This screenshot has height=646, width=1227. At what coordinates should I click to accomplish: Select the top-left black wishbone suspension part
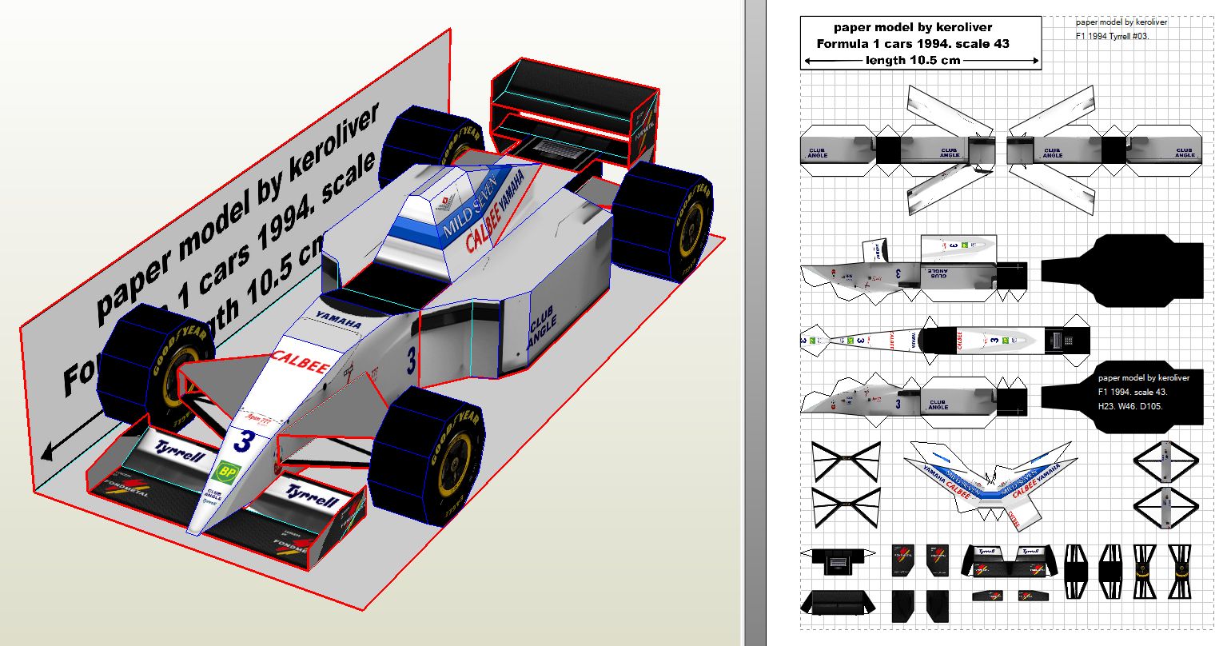[x=846, y=461]
